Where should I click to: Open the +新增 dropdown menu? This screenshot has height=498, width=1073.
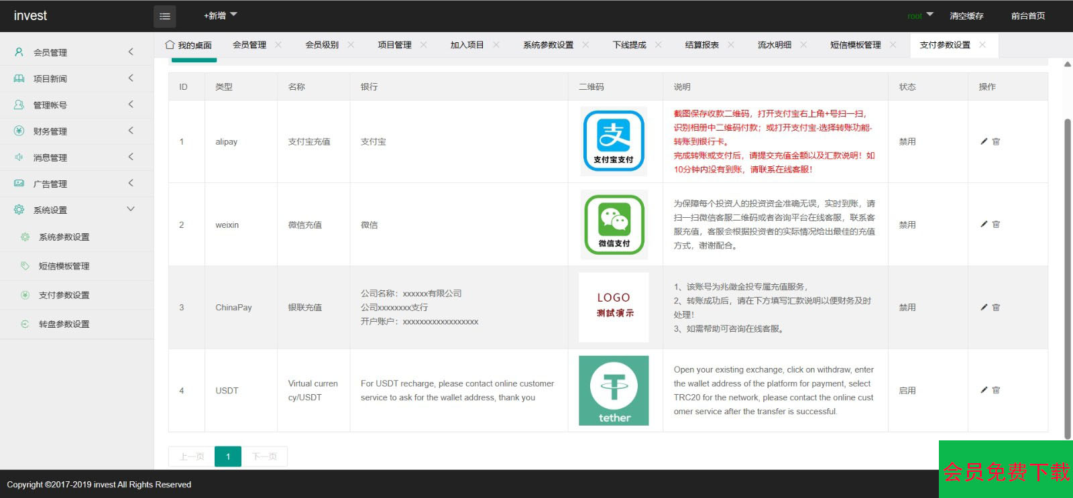tap(221, 15)
